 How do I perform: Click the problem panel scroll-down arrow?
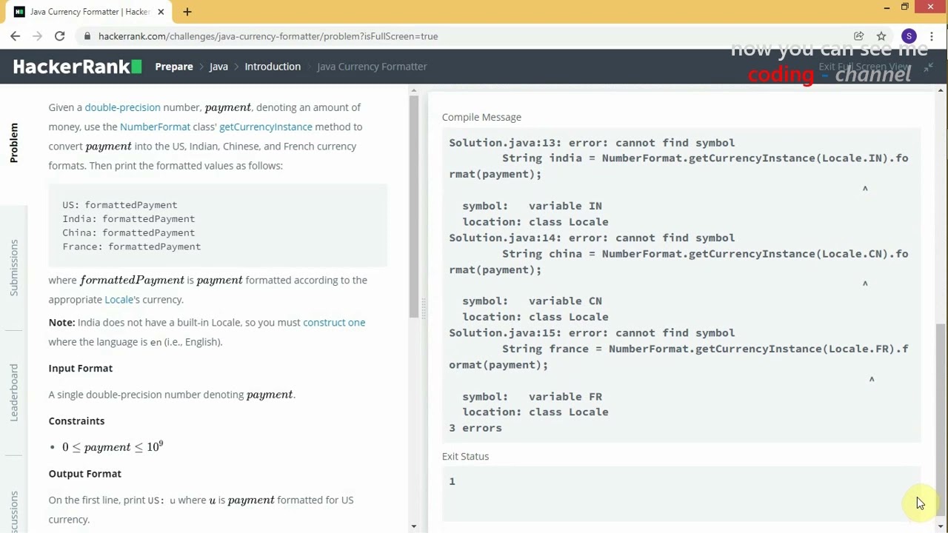413,526
